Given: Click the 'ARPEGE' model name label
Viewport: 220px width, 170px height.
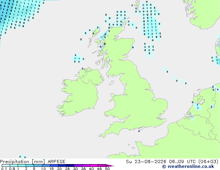Looking at the screenshot, I should 57,162.
